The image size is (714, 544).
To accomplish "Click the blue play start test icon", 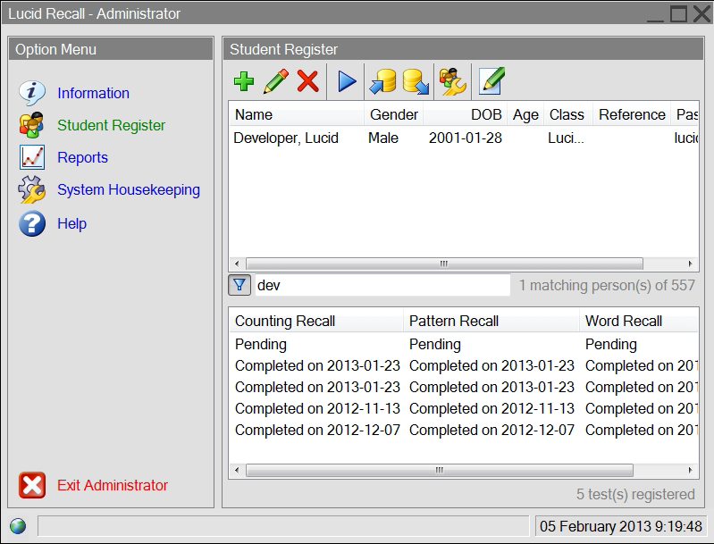I will (347, 81).
